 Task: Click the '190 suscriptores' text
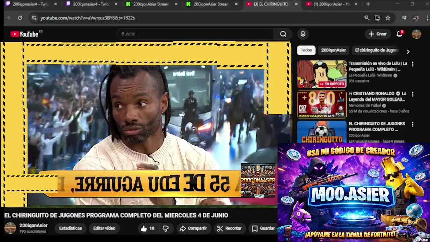click(33, 232)
